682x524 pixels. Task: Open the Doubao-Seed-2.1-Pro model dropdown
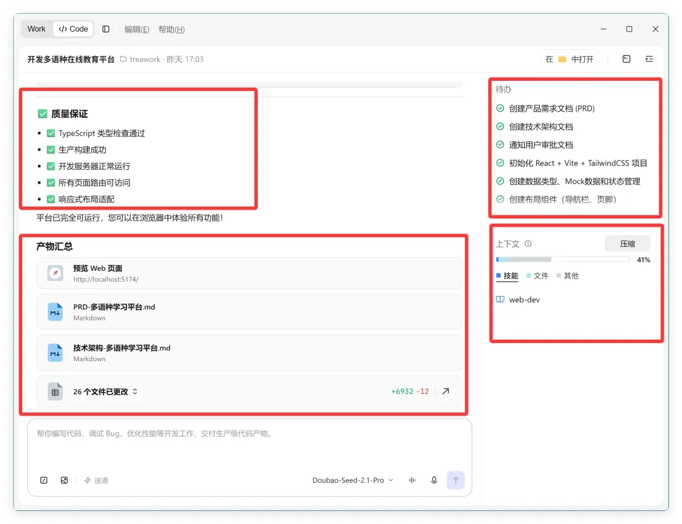(x=353, y=480)
